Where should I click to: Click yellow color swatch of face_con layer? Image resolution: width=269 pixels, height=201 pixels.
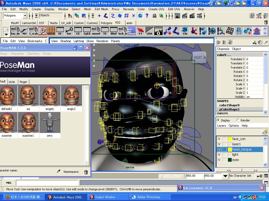tap(230, 139)
